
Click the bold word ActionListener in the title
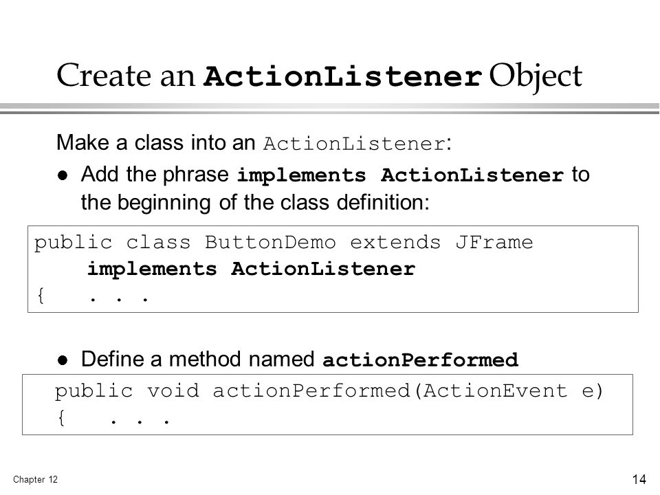342,76
